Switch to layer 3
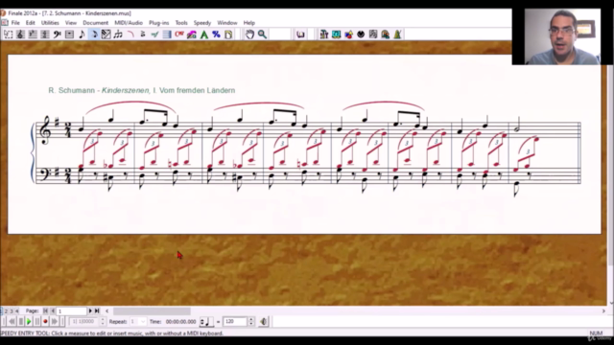 point(12,310)
